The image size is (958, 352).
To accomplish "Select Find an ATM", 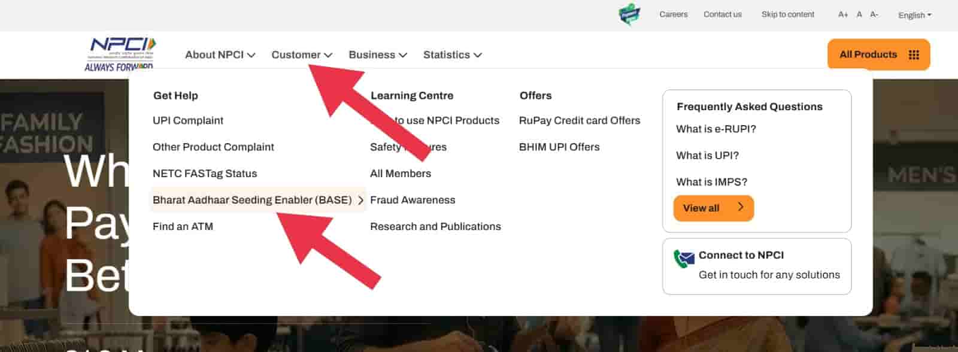I will (183, 226).
